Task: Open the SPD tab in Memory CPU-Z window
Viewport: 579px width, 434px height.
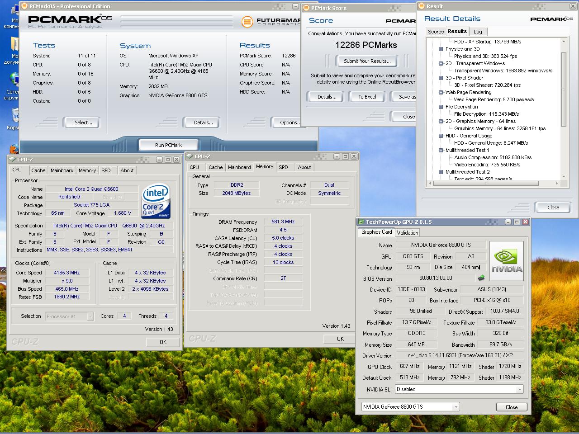Action: pos(283,167)
